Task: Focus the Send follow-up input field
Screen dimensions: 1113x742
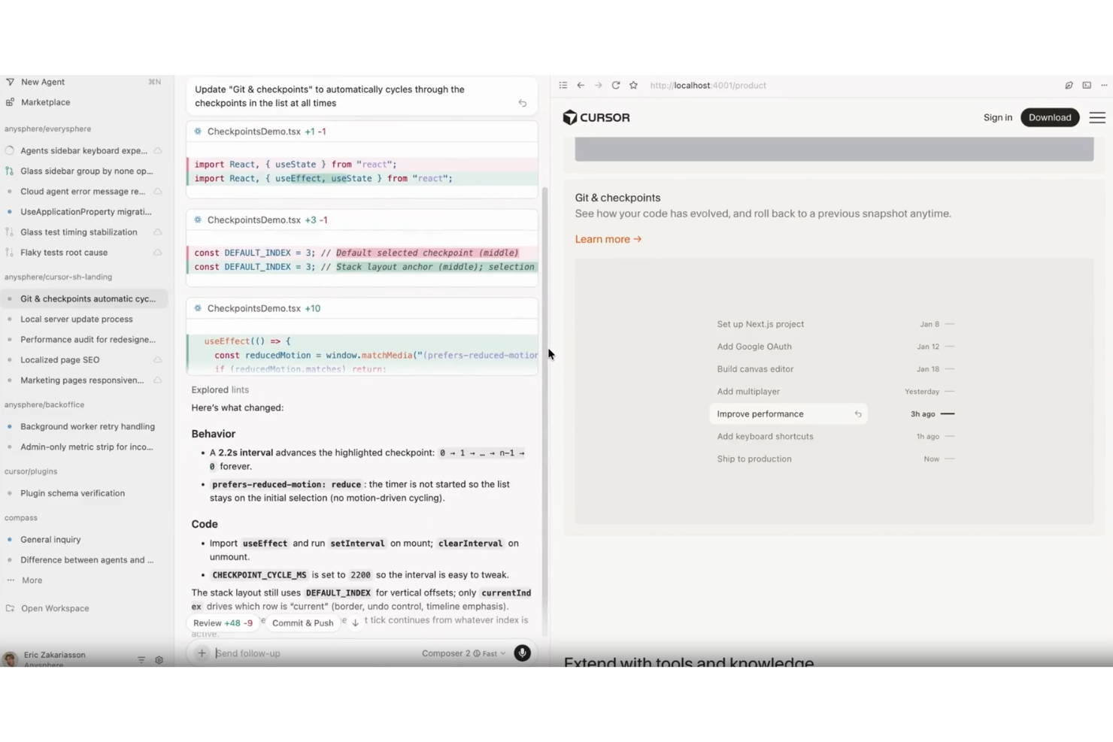Action: (314, 653)
